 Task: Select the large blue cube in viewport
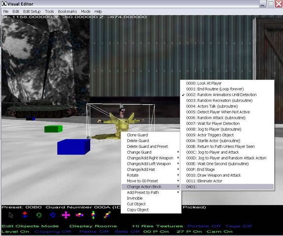pos(73,147)
